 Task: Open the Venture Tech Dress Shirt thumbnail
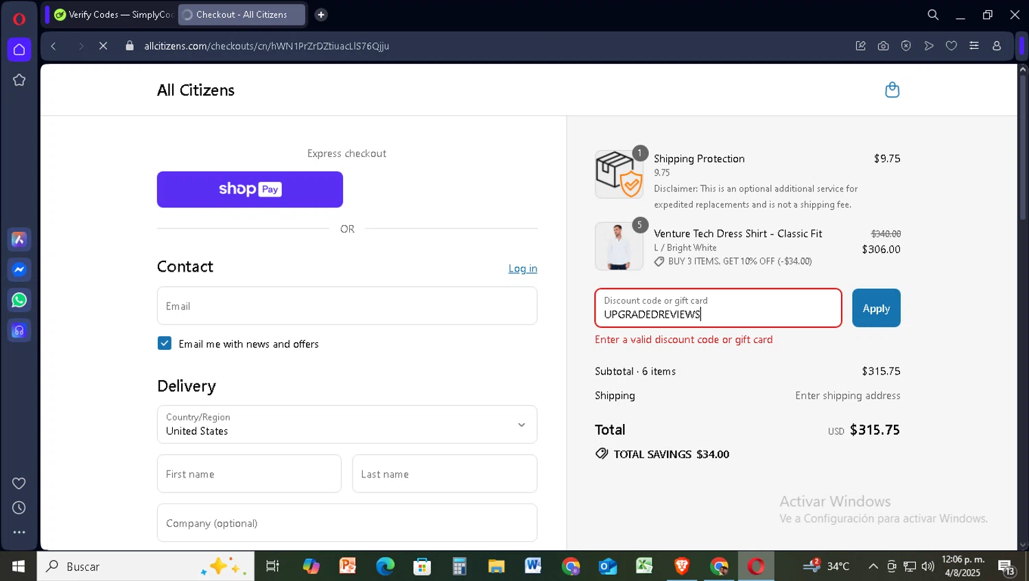click(619, 246)
